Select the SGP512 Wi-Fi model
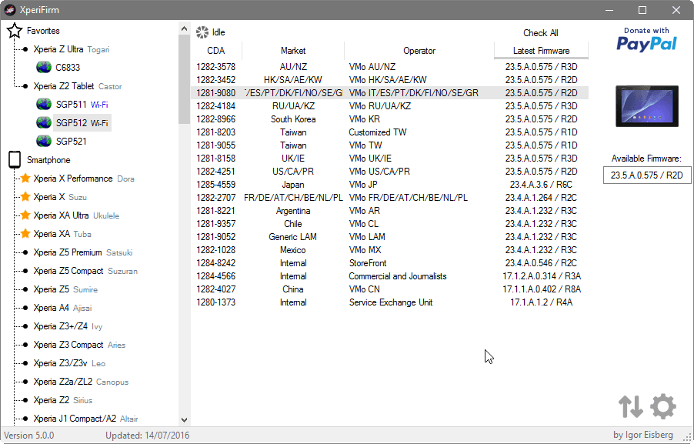 pos(82,122)
